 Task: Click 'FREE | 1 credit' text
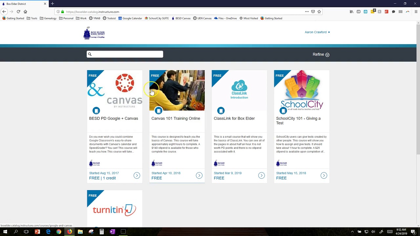[102, 178]
